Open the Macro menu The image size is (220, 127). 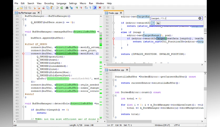coord(83,3)
